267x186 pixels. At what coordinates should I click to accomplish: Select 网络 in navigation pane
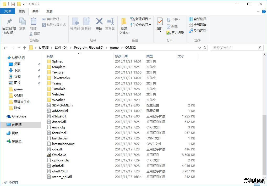coord(15,133)
